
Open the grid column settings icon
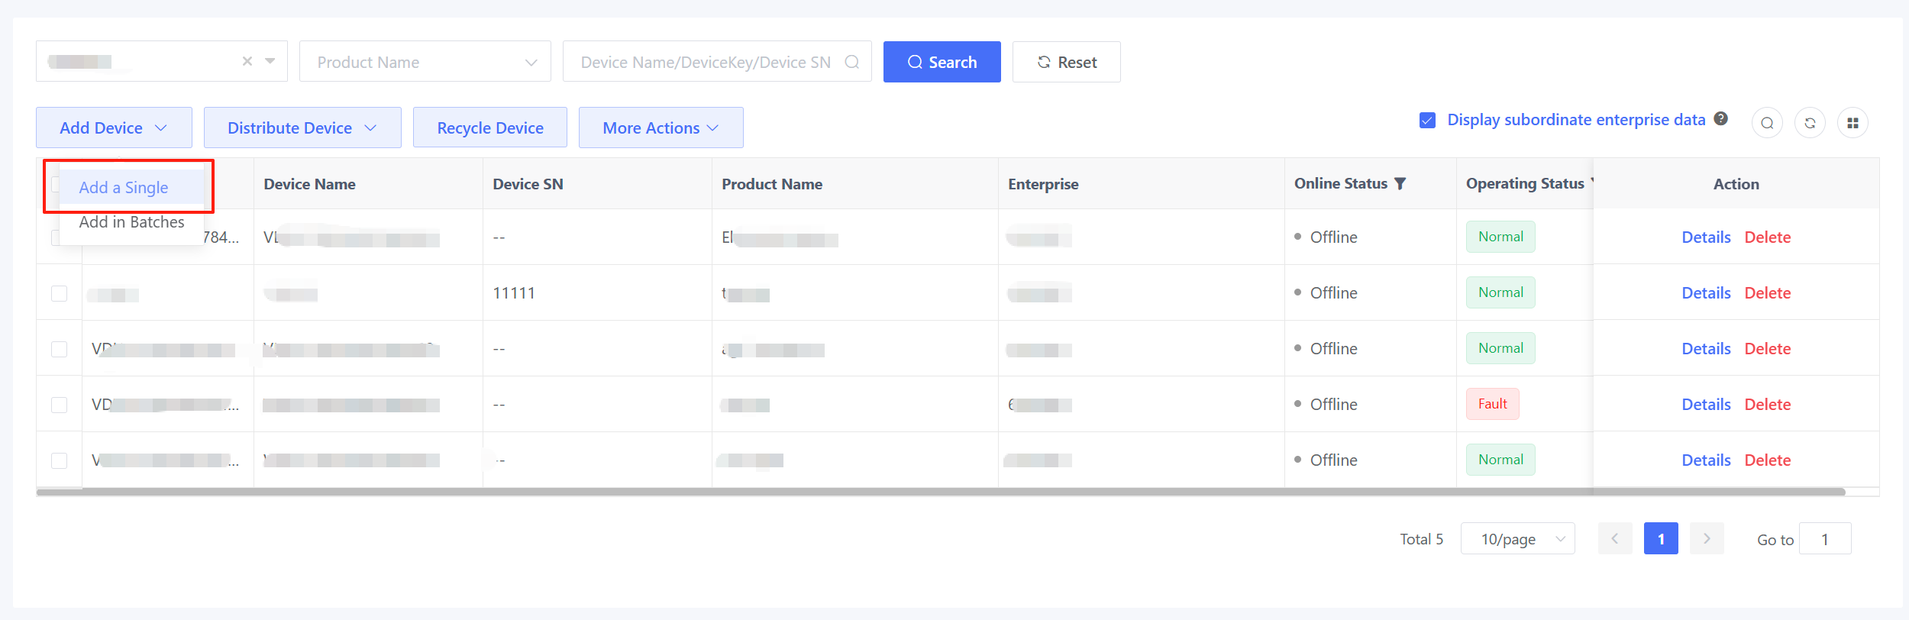pyautogui.click(x=1852, y=123)
